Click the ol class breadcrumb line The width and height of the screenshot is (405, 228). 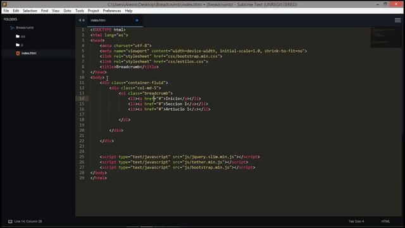click(x=146, y=93)
